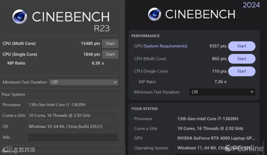Start the 2024 CPU Single Core test
Viewport: 267px width, 155px height.
(241, 71)
